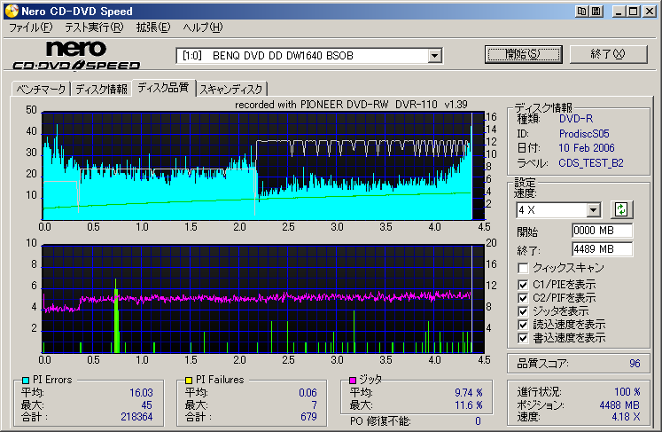Click the quality score value 96

[x=635, y=364]
